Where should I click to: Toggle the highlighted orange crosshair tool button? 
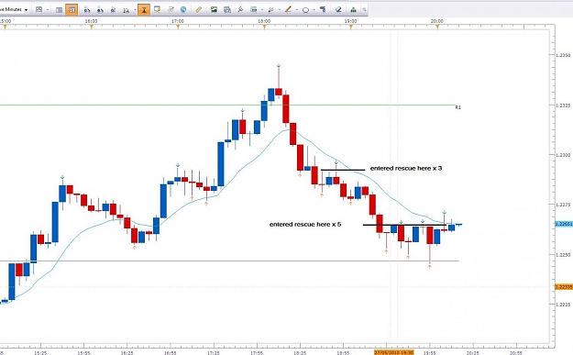pos(144,10)
